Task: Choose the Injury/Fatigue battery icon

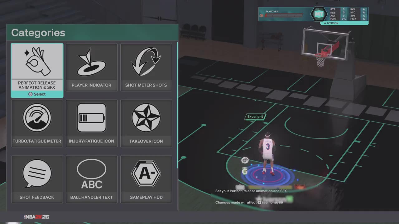Action: [x=91, y=118]
